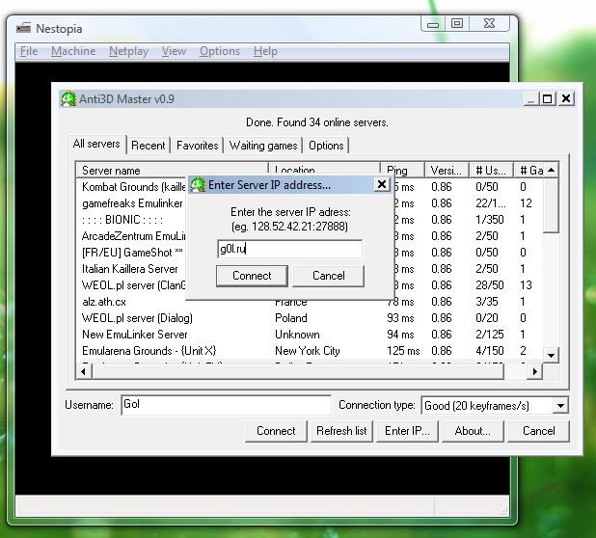
Task: Click the Username input field
Action: point(226,405)
